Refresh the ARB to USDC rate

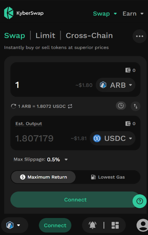[13, 106]
